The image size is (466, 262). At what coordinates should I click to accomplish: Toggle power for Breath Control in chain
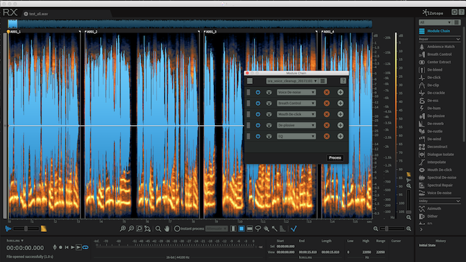[x=258, y=104]
